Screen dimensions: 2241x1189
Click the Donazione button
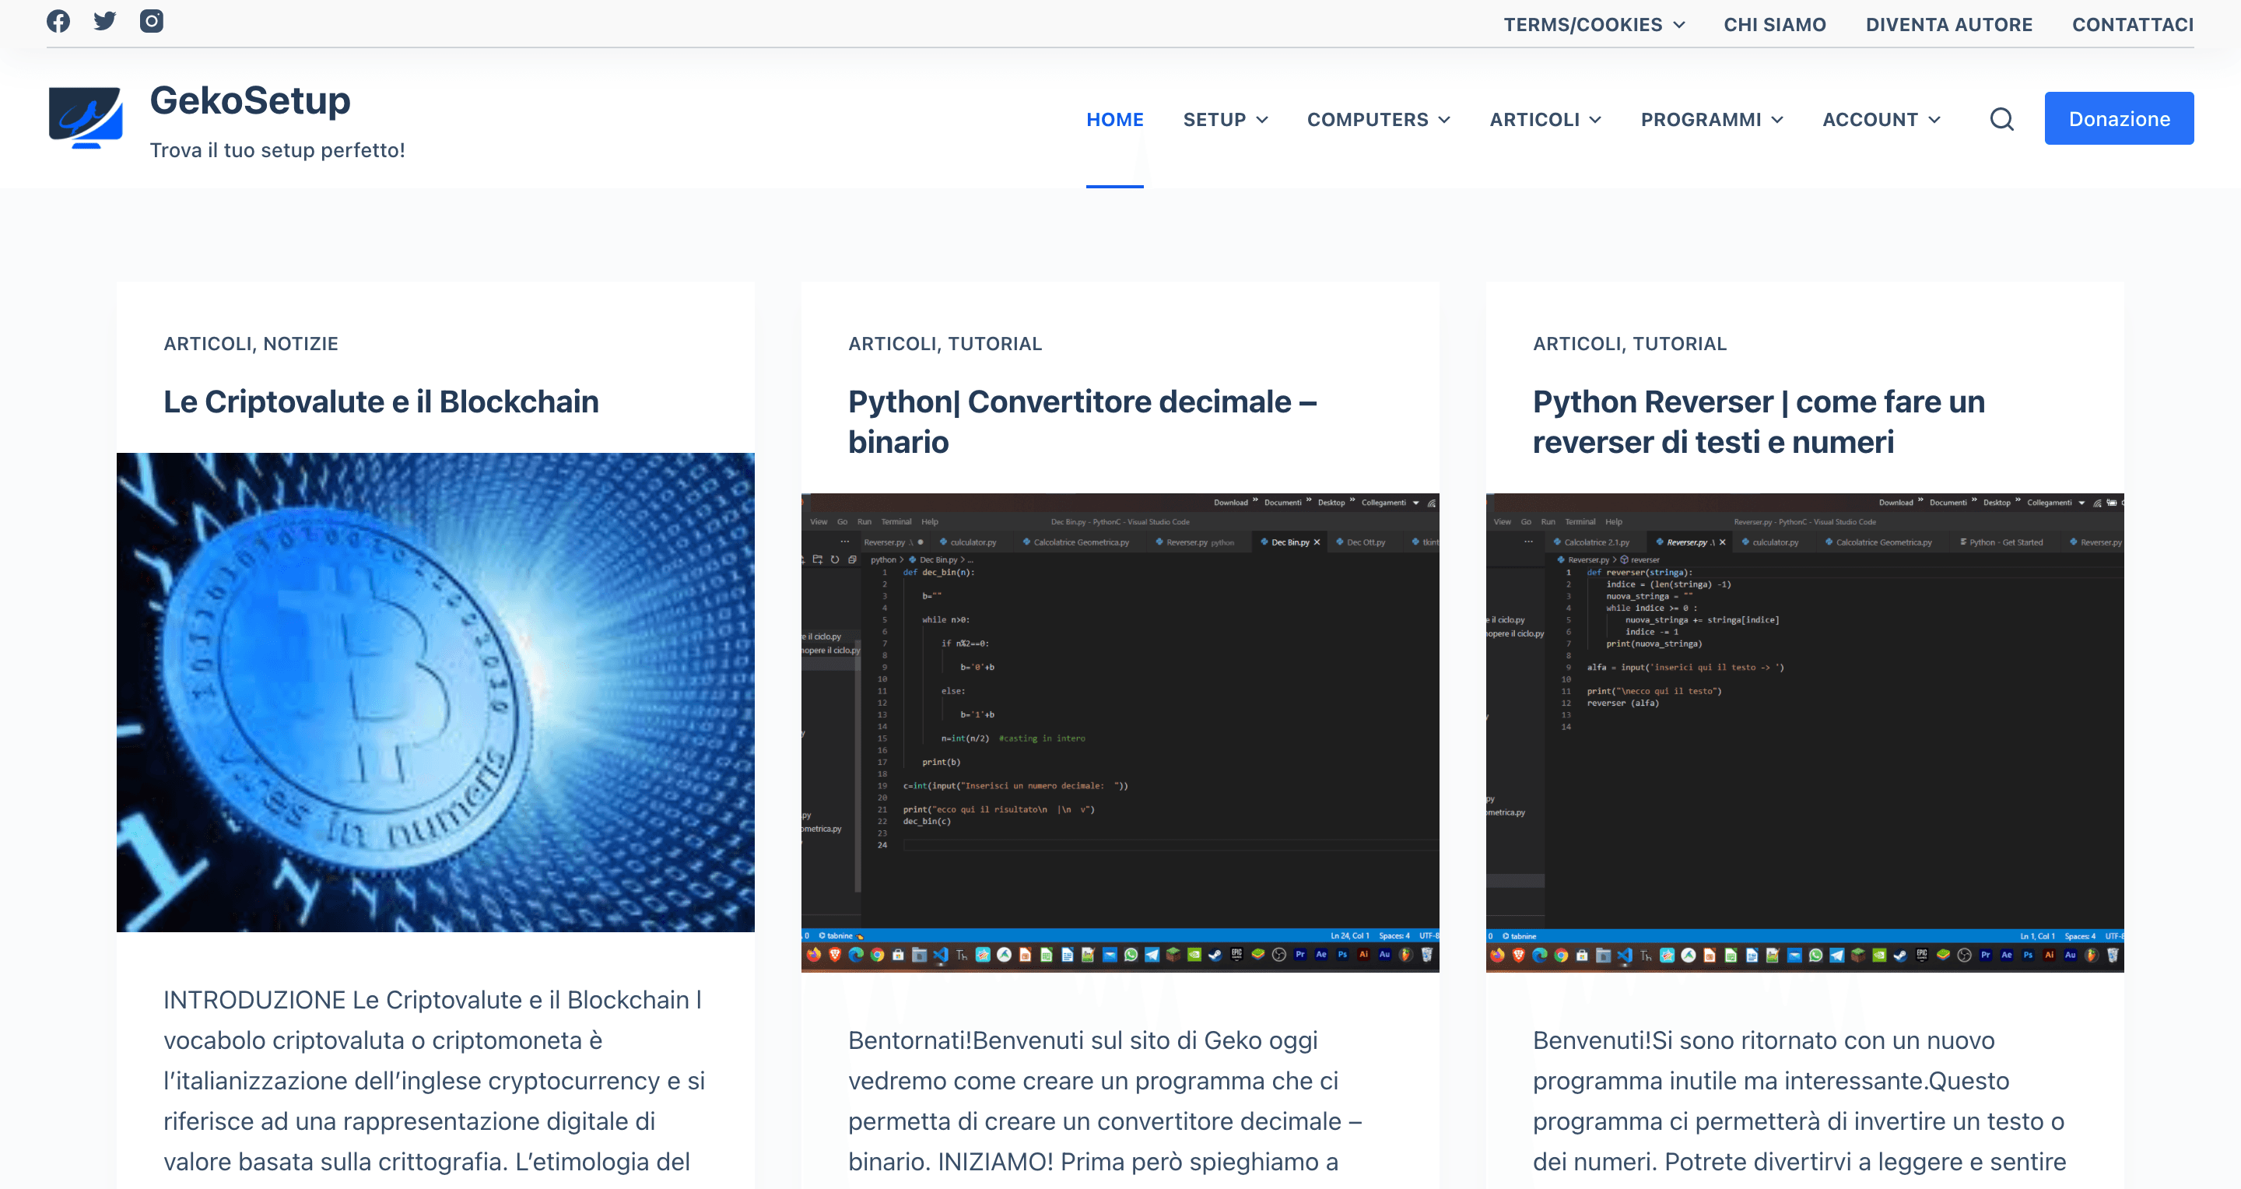[x=2118, y=118]
